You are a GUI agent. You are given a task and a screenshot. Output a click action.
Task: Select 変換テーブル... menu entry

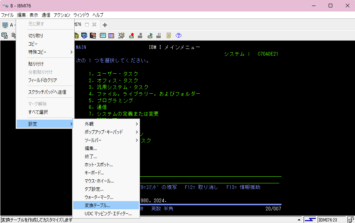click(x=106, y=205)
